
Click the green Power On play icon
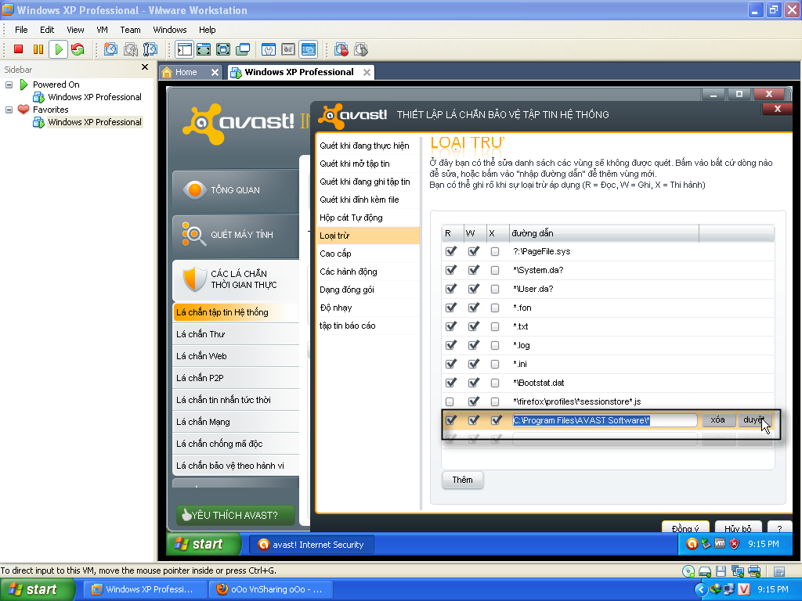(58, 49)
